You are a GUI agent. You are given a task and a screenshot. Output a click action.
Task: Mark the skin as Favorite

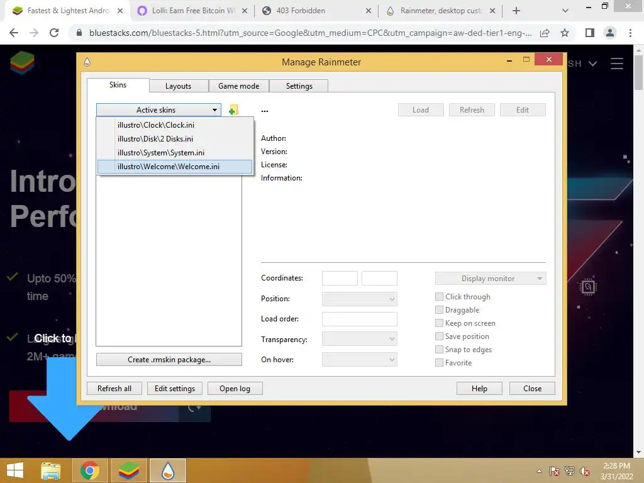pos(439,363)
